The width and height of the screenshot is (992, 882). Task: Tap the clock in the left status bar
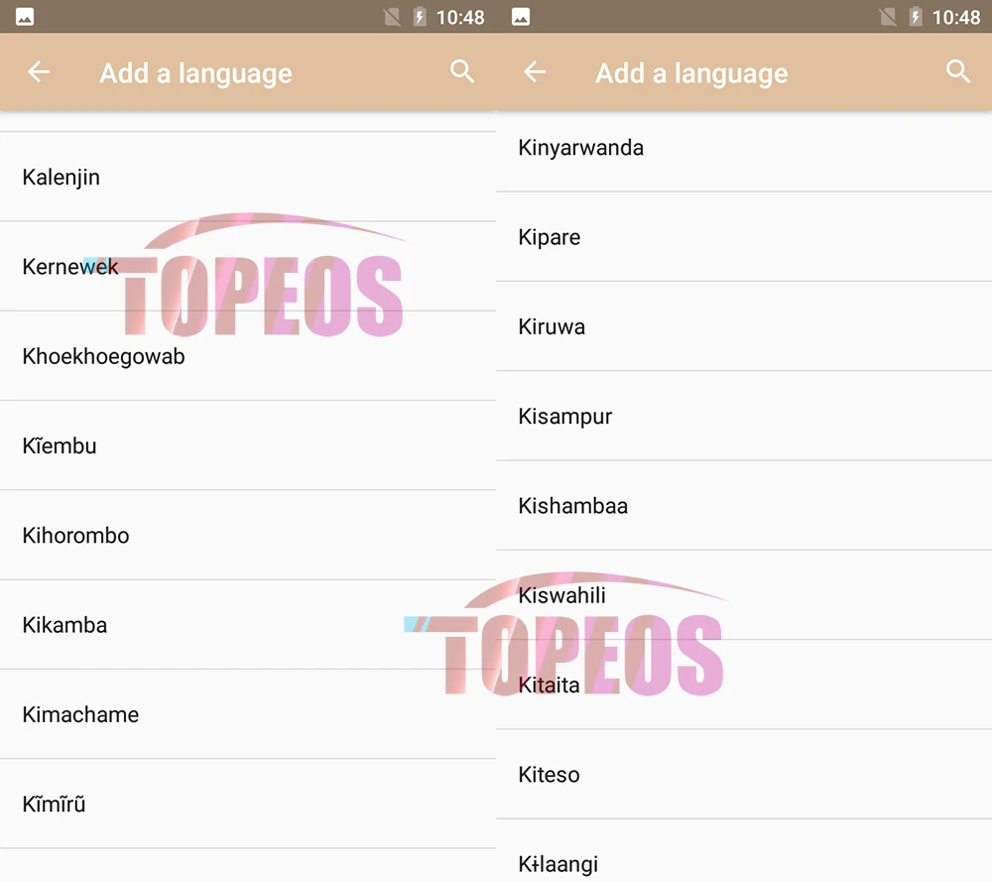[460, 17]
